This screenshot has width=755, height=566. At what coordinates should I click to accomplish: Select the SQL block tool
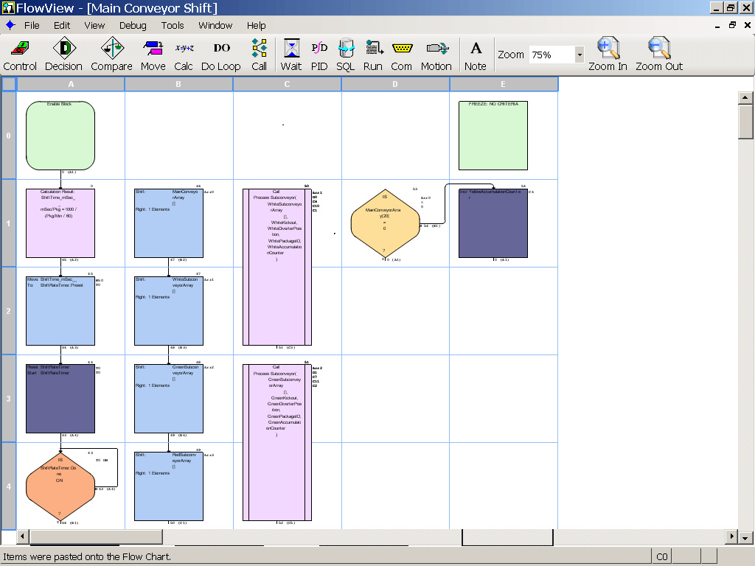coord(346,55)
